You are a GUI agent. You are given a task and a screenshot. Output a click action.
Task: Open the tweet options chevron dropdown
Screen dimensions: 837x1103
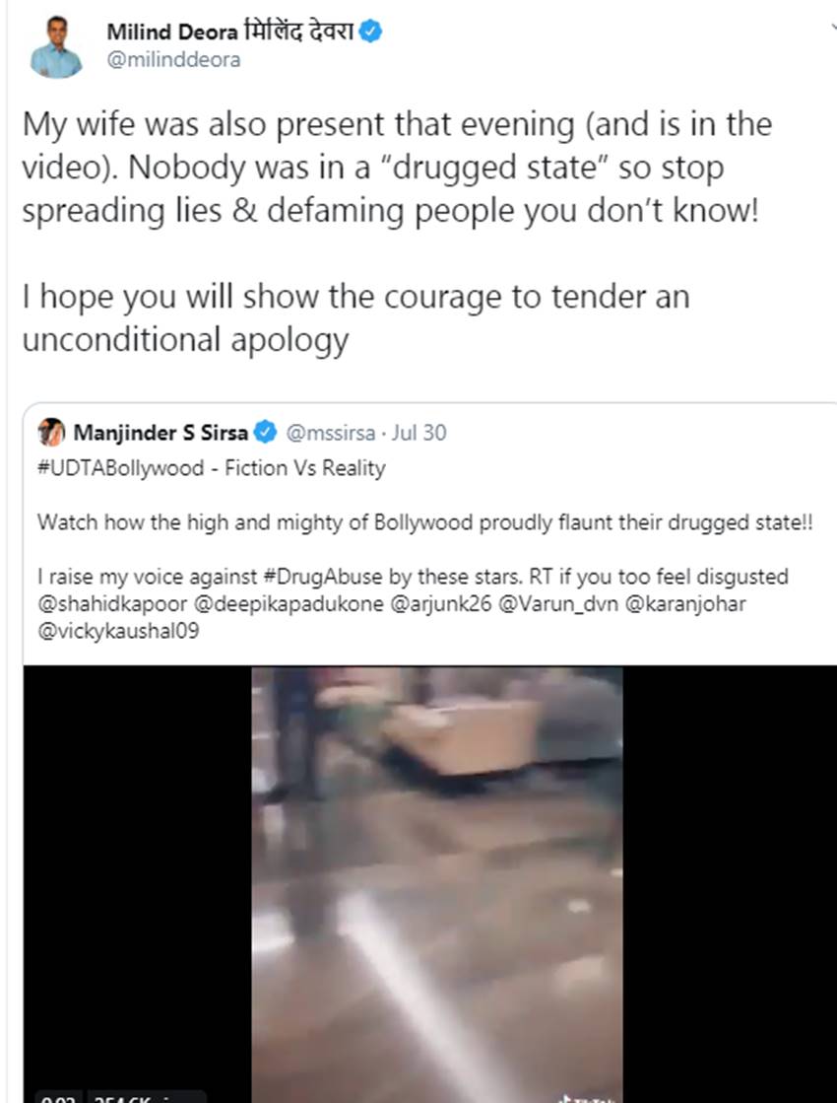point(833,27)
